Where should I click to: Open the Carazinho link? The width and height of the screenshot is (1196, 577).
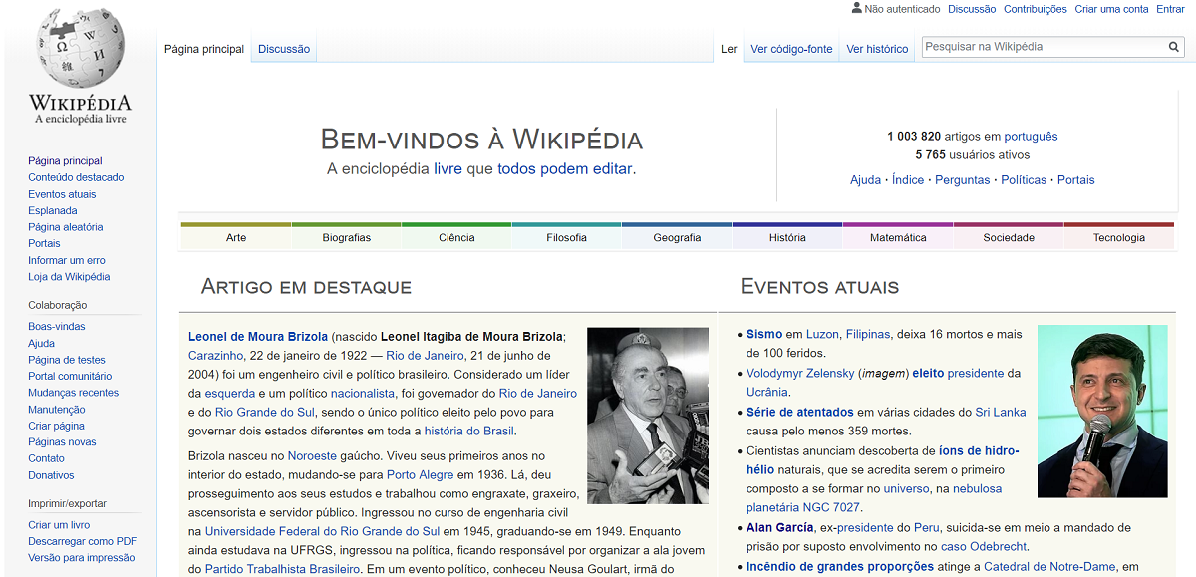pyautogui.click(x=215, y=355)
